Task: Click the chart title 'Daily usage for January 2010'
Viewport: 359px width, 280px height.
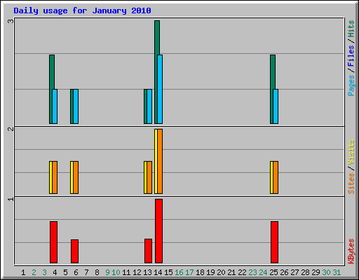Action: [x=82, y=10]
